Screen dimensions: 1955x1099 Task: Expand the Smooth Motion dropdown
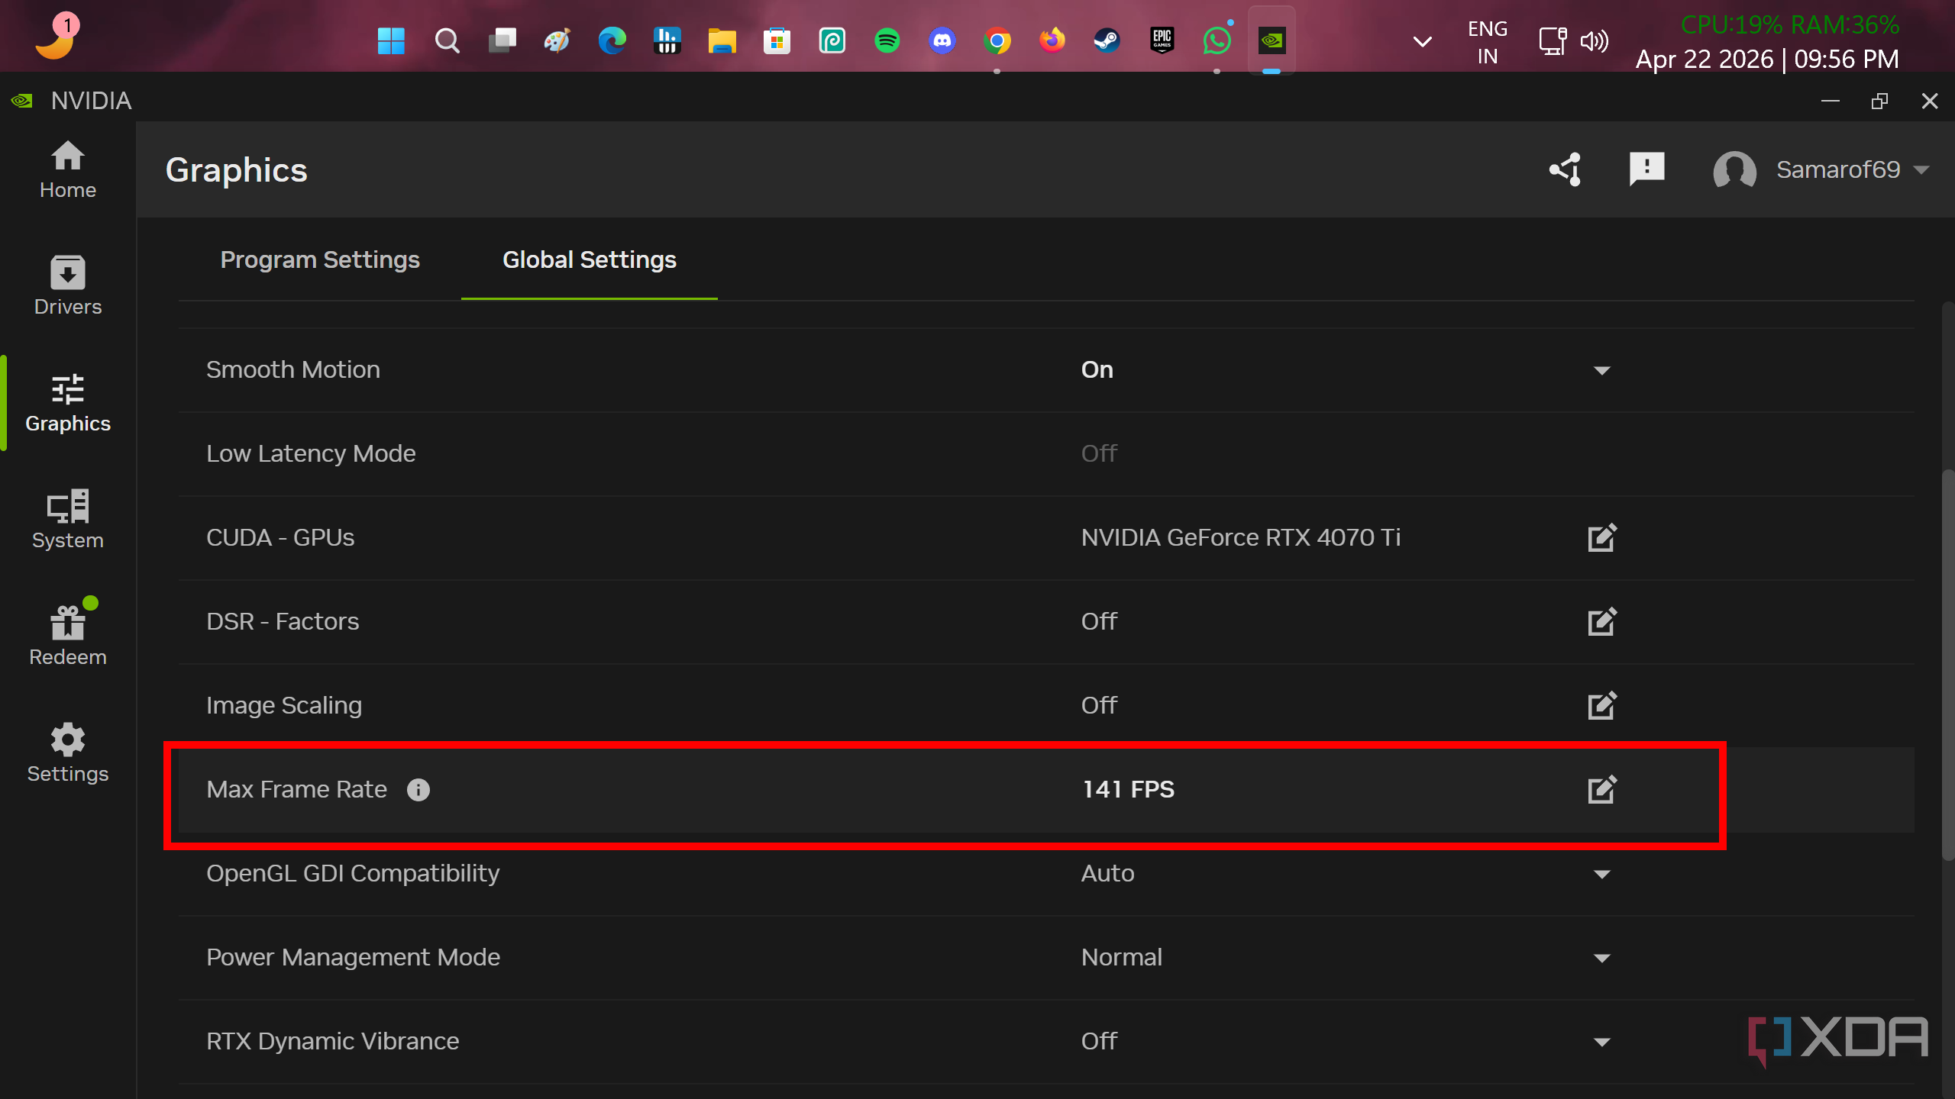1601,371
